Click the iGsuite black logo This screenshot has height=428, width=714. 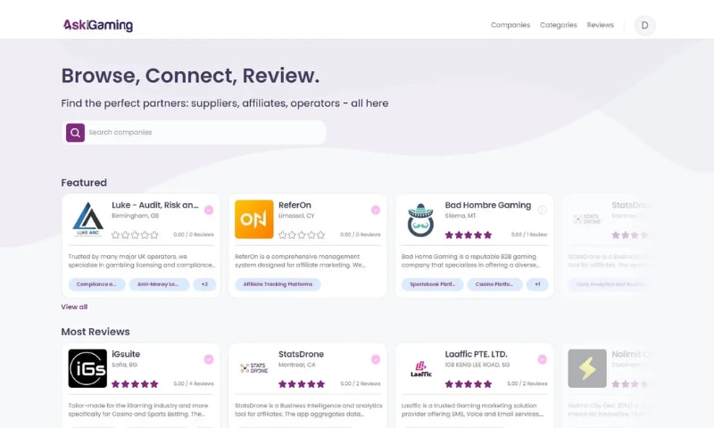tap(87, 368)
